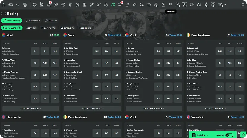247x138 pixels.
Task: Show Today 231 races
Action: (31, 28)
